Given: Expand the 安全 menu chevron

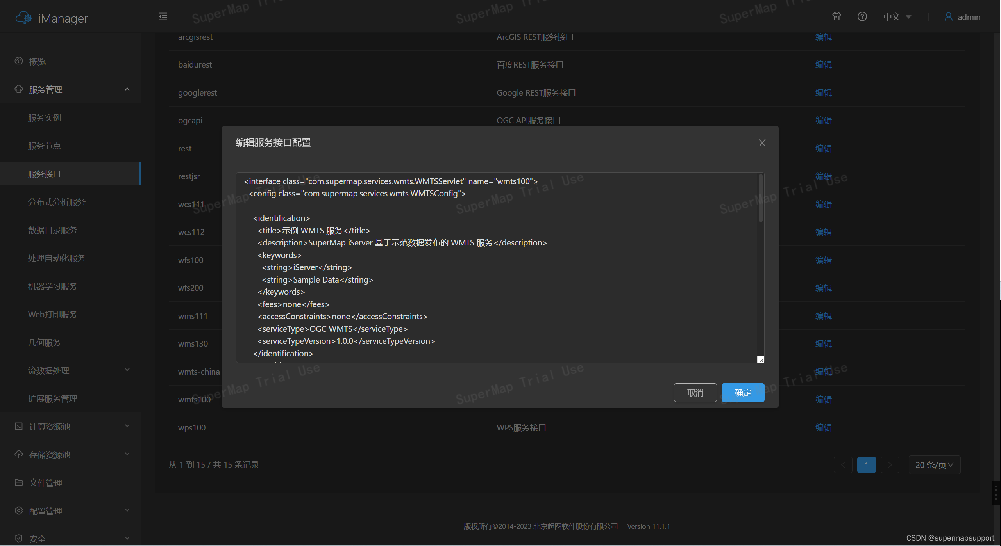Looking at the screenshot, I should (x=127, y=538).
